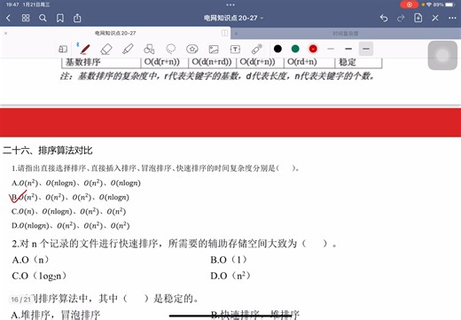461x320 pixels.
Task: Open the more options menu
Action: 452,19
